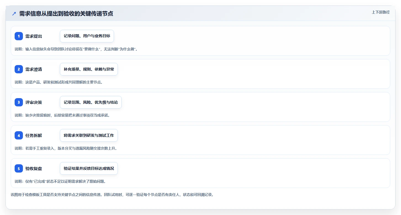Viewport: 401px width, 215px height.
Task: Click the footer paragraph starting 该图用于检查模板工具
Action: [112, 195]
